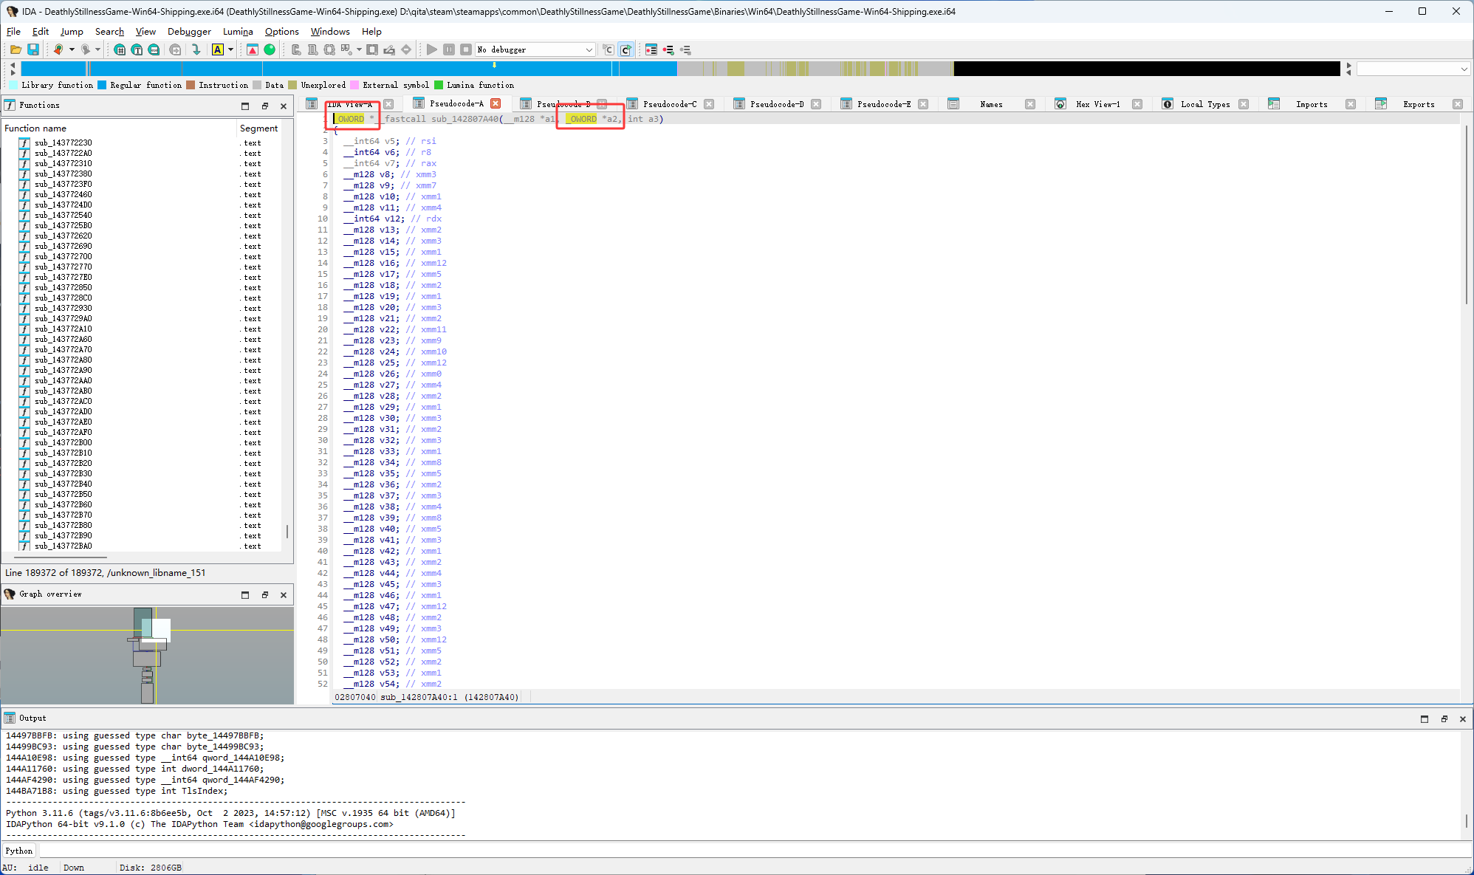Click the yellow A text search icon
The width and height of the screenshot is (1474, 875).
(217, 49)
